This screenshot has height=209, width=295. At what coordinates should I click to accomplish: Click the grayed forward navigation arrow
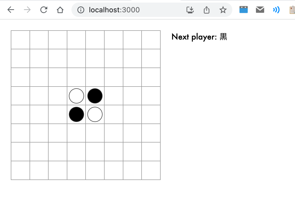click(x=27, y=9)
